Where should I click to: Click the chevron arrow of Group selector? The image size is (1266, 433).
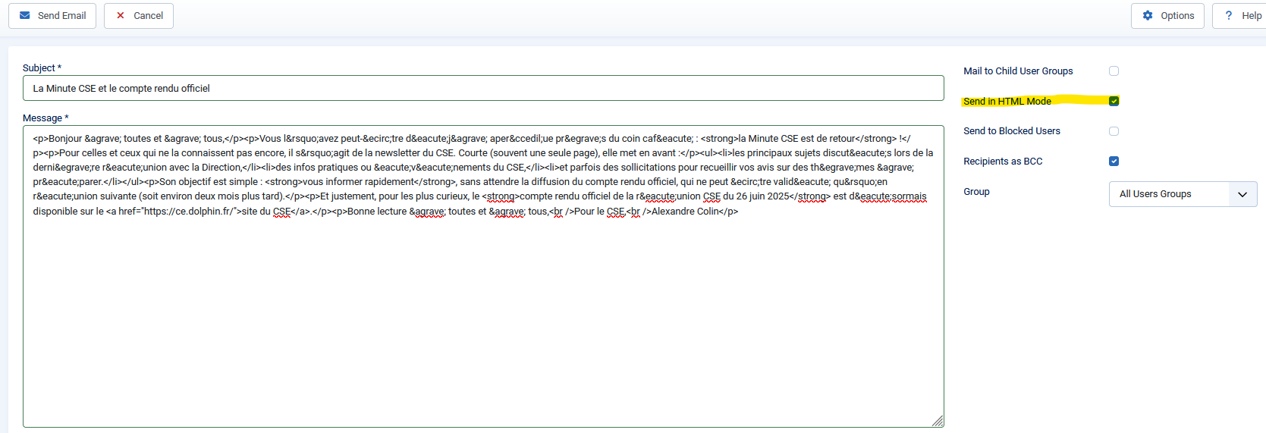click(x=1242, y=194)
